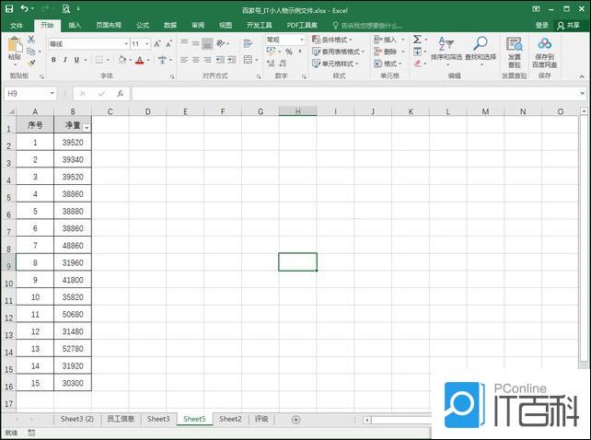Click the Undo arrow icon
Viewport: 591px width, 440px height.
[x=25, y=8]
